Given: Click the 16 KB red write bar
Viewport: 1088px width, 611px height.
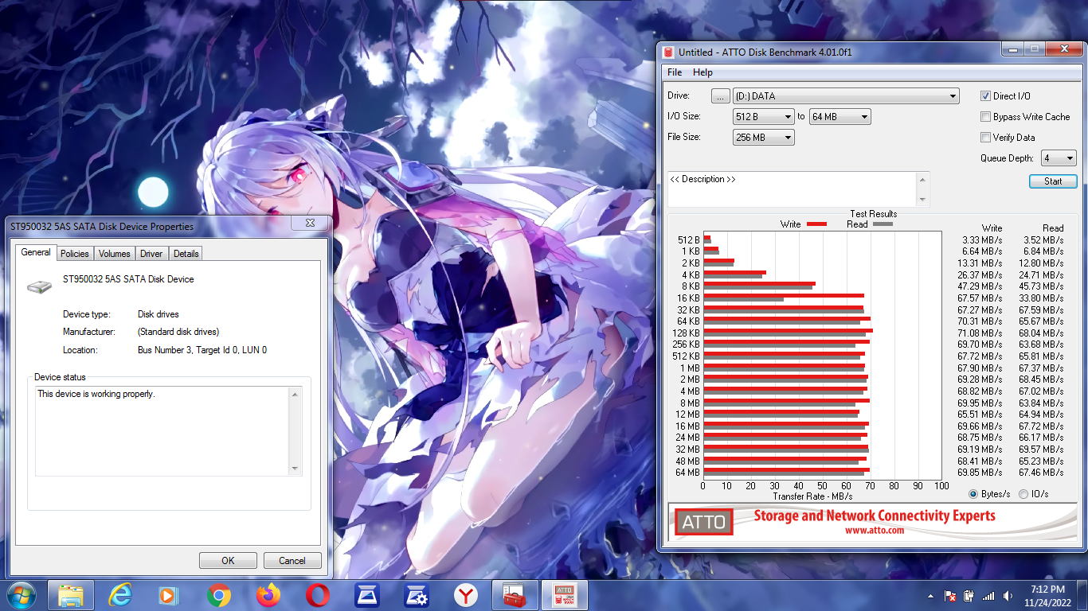Looking at the screenshot, I should [784, 295].
